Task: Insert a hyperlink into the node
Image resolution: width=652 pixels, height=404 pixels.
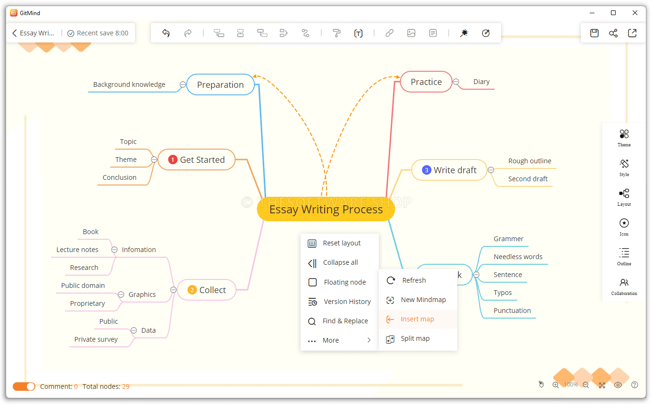Action: [x=389, y=33]
